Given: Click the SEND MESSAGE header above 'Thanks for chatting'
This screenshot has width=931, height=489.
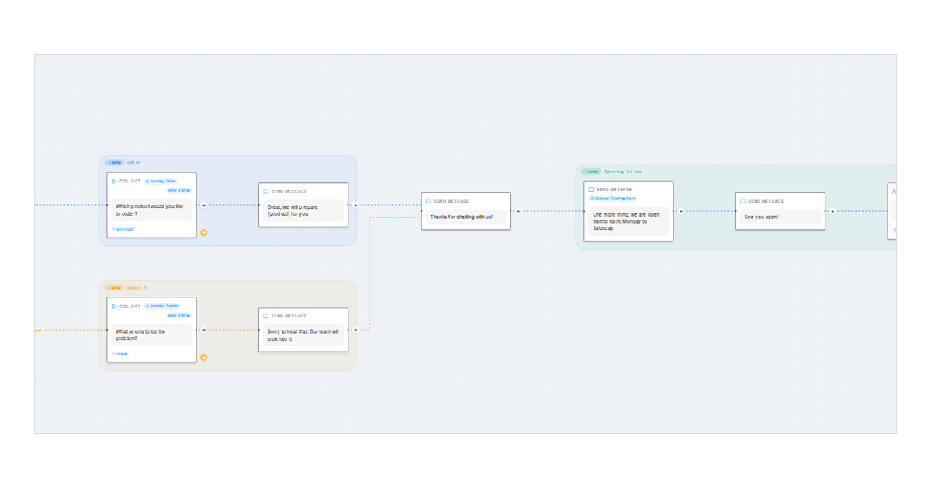Looking at the screenshot, I should pyautogui.click(x=452, y=201).
